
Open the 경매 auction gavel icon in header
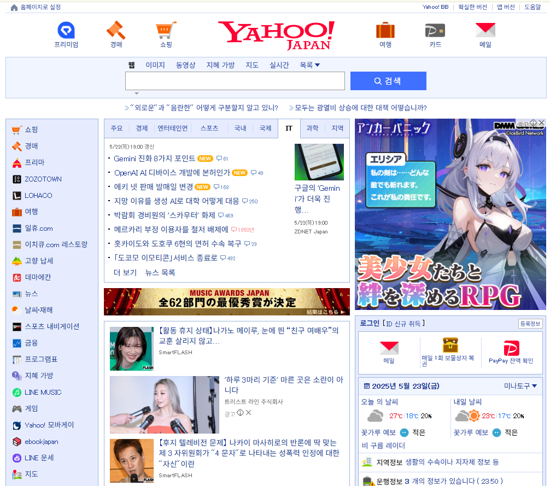pos(116,30)
